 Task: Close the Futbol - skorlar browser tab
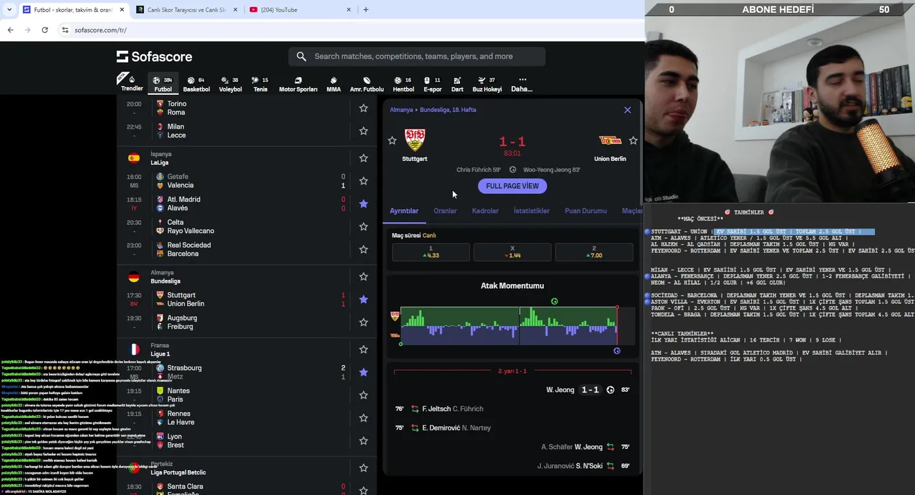click(121, 10)
